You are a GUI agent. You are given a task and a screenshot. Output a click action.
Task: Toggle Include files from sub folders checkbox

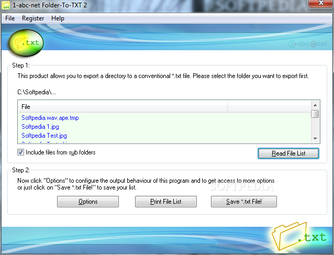pos(20,152)
